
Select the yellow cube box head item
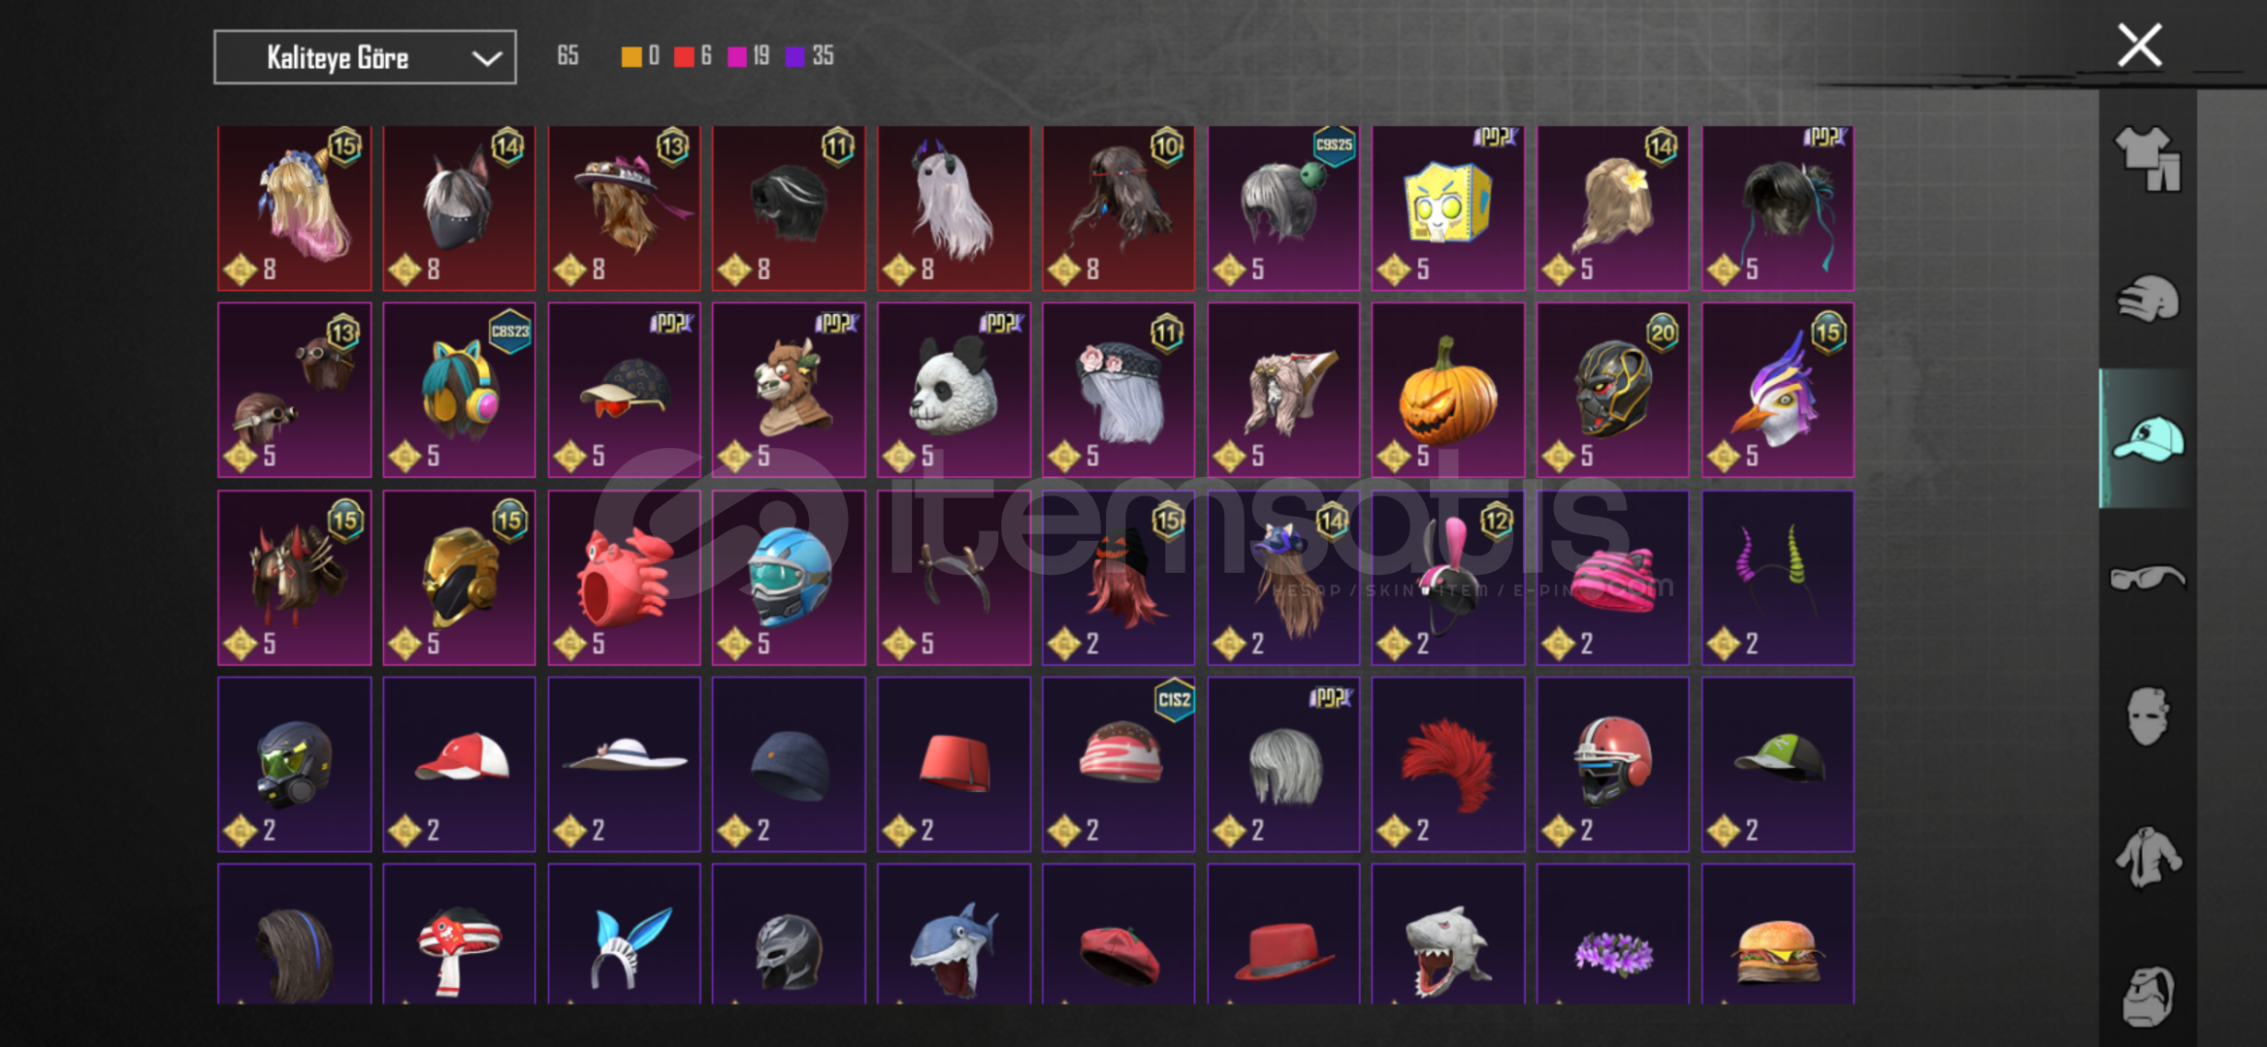pos(1447,207)
